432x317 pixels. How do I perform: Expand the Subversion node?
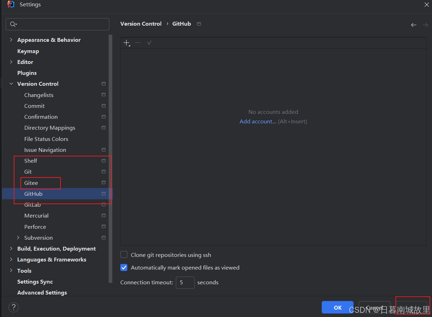tap(18, 238)
